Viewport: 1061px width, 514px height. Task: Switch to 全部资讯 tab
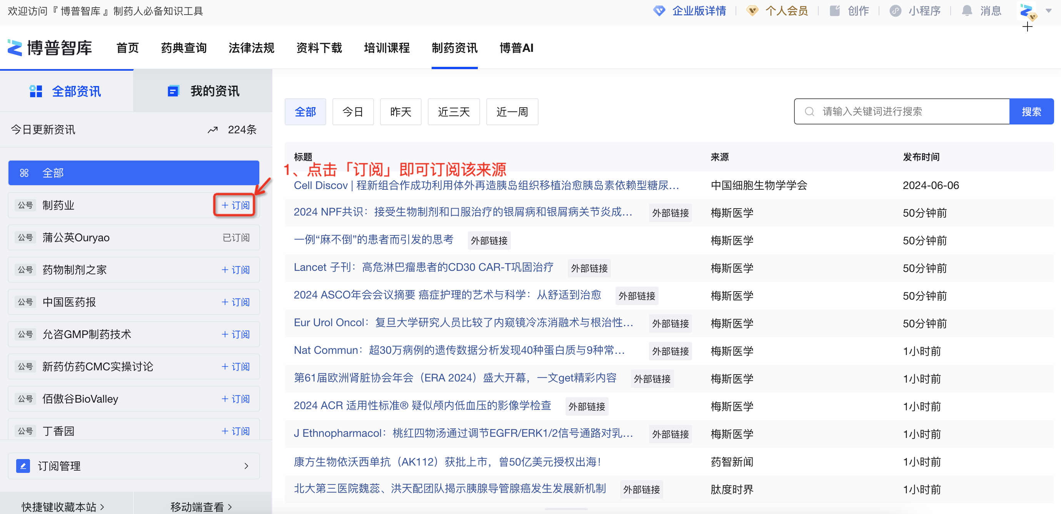[67, 91]
